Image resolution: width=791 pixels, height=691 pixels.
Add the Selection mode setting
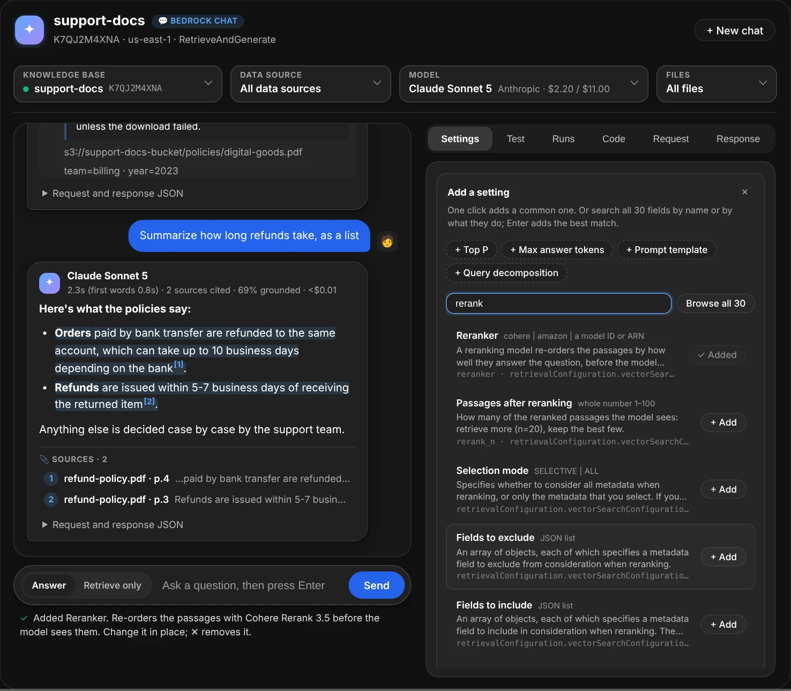coord(723,489)
